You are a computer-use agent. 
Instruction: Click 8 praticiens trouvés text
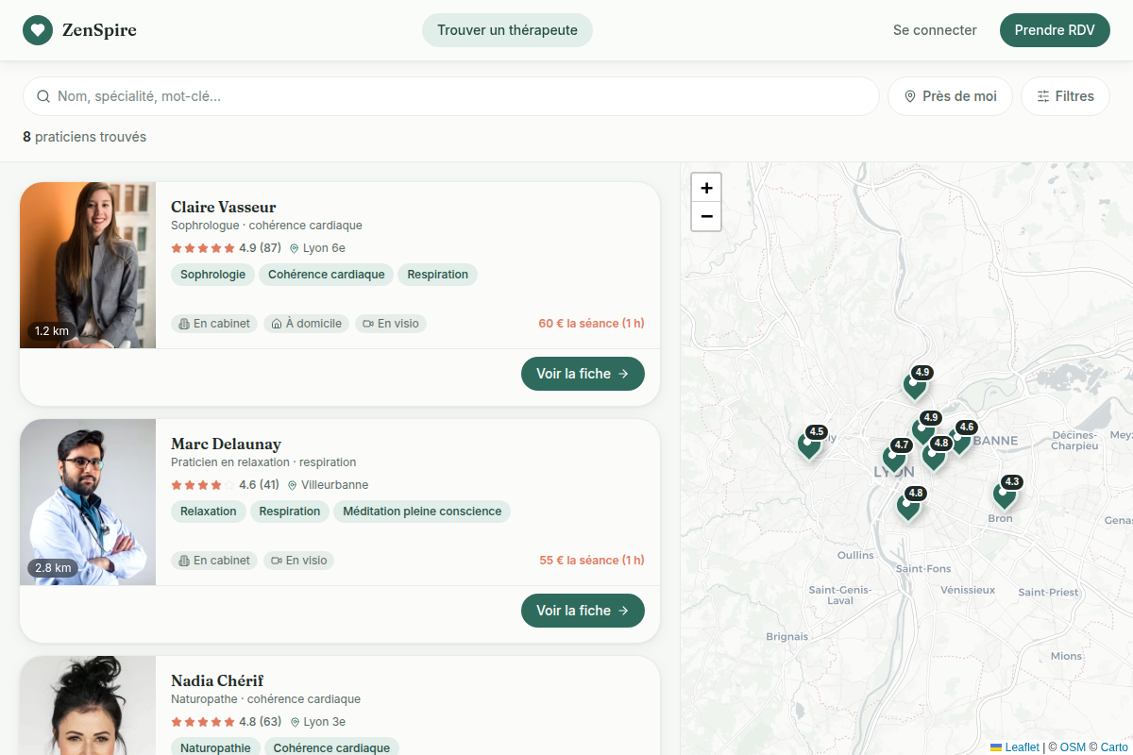[85, 137]
